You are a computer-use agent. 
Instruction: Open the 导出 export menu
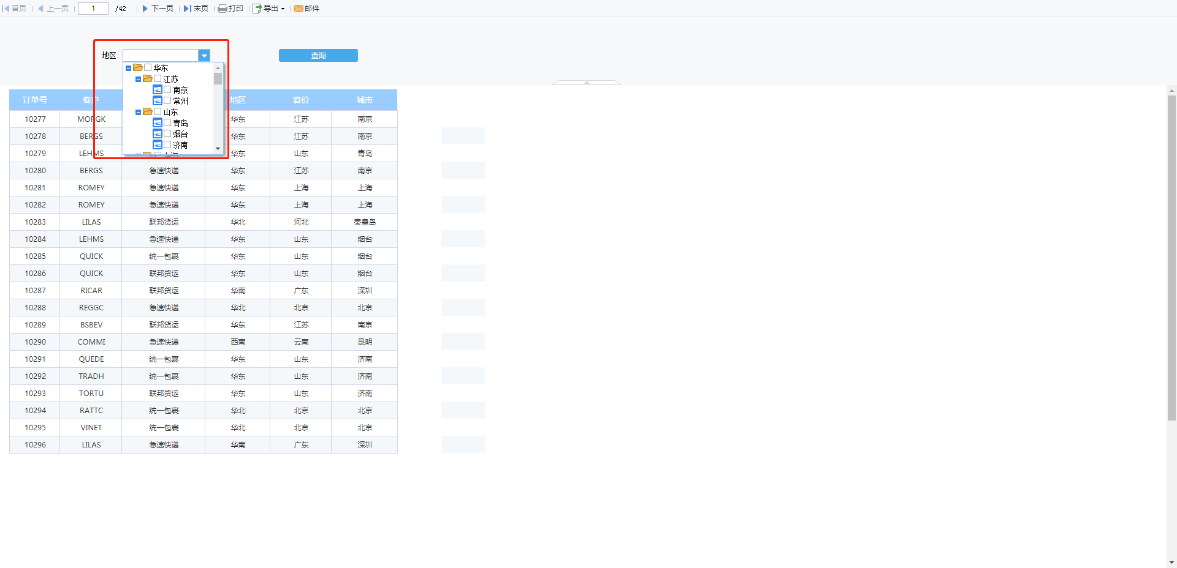(x=269, y=9)
